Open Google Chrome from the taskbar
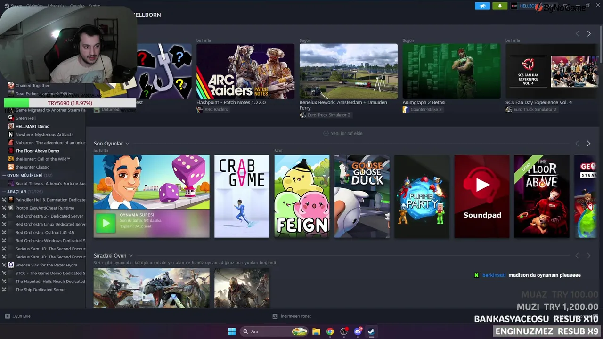This screenshot has height=339, width=603. [x=330, y=331]
